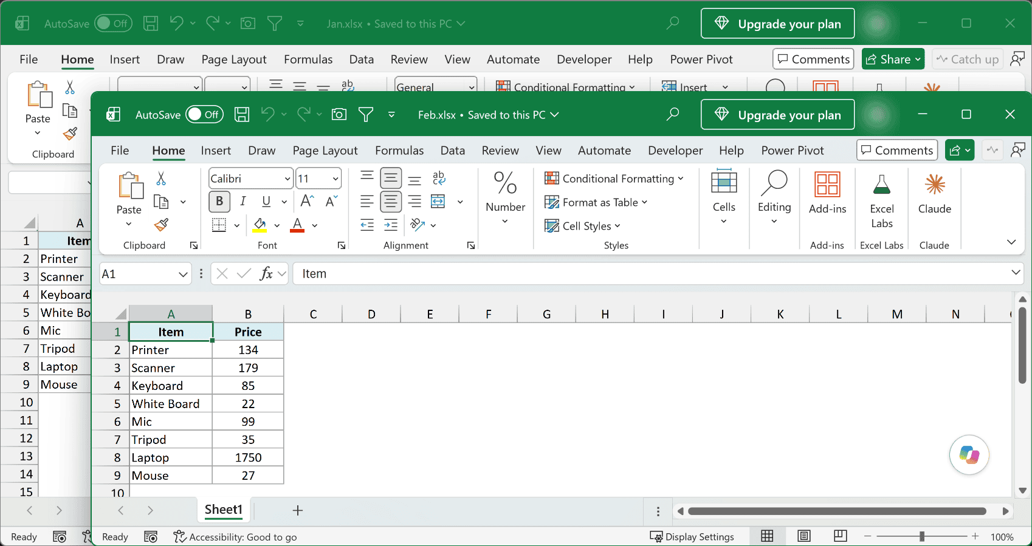Open Conditional Formatting dropdown in Feb.xlsx

click(x=614, y=179)
